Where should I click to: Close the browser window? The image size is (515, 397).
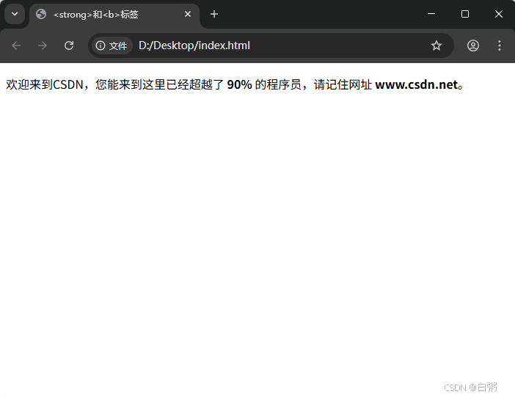[x=499, y=14]
